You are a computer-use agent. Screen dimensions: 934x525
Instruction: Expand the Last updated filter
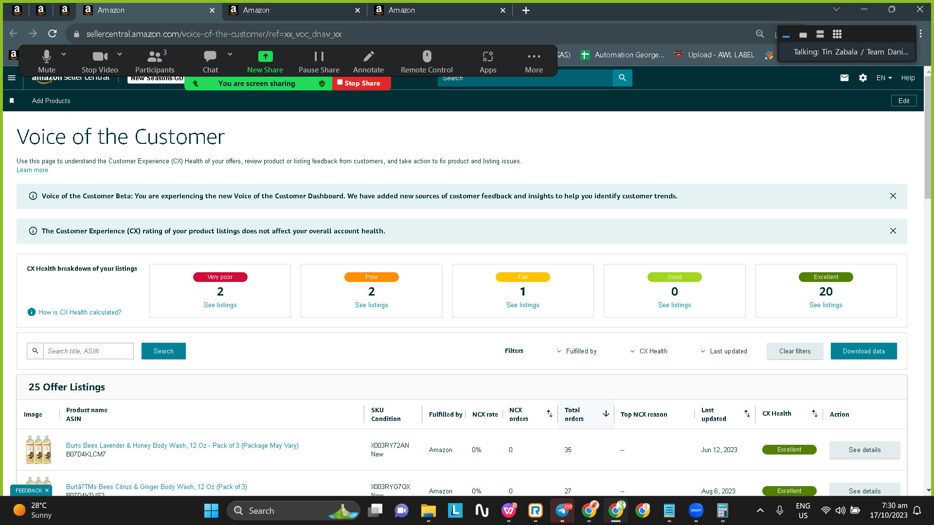tap(723, 351)
